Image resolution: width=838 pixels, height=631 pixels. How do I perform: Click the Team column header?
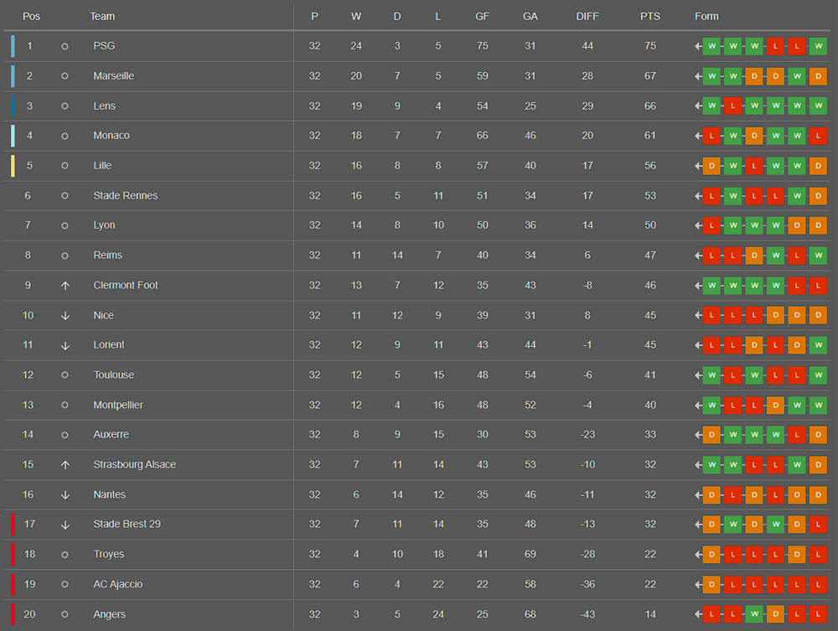[102, 17]
